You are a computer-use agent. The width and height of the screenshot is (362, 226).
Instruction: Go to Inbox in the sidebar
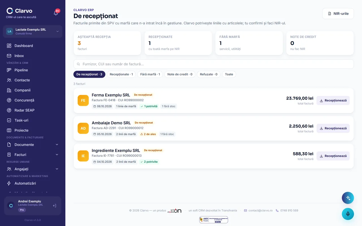point(33,56)
